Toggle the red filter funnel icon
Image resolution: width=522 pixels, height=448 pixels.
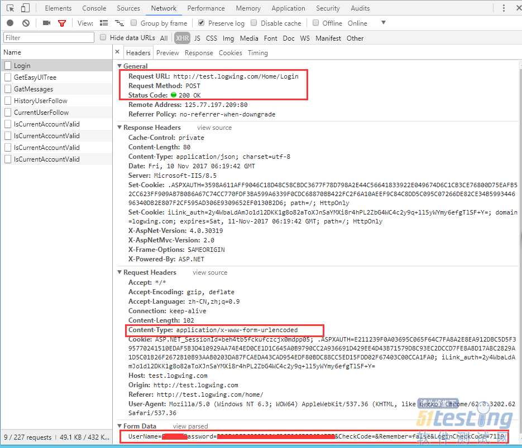click(x=62, y=23)
